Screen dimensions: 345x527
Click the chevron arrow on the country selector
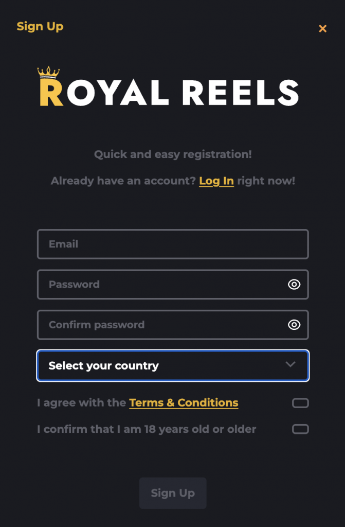289,365
